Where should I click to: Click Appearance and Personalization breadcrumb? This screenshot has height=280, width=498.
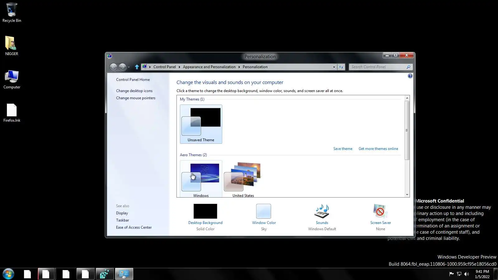pyautogui.click(x=209, y=67)
